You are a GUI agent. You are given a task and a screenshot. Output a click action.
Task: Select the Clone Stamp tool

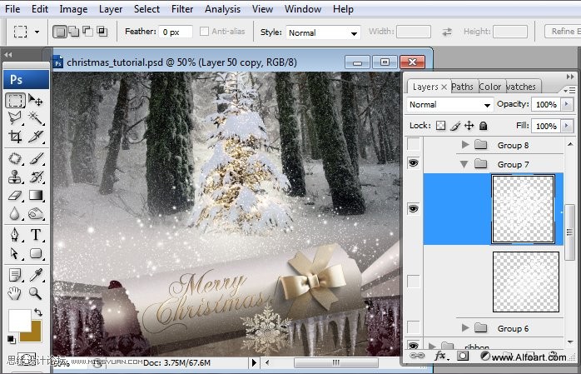coord(15,177)
